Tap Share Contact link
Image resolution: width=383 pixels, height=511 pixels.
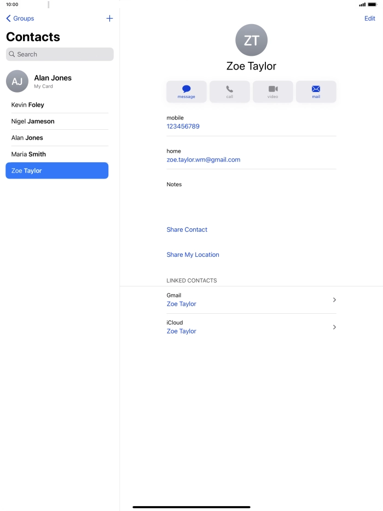pyautogui.click(x=187, y=229)
